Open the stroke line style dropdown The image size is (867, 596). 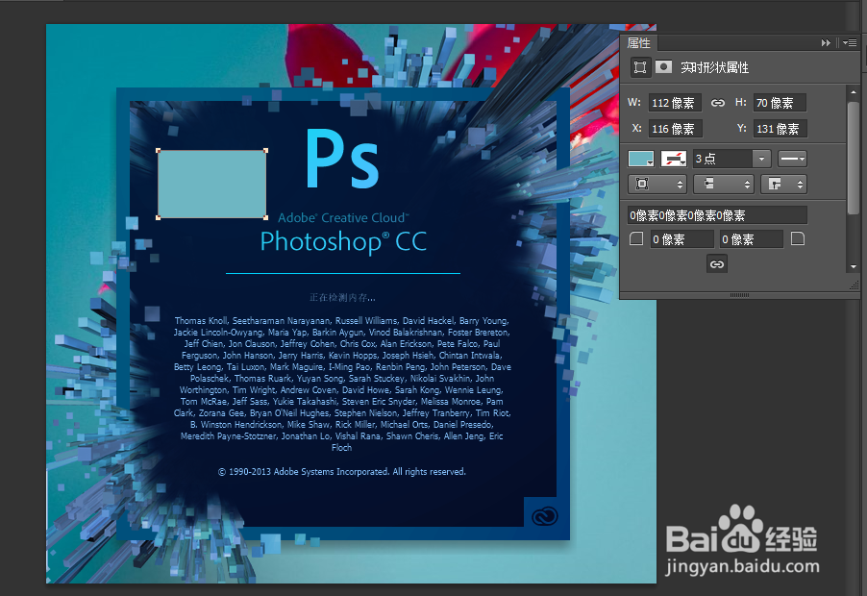[792, 160]
